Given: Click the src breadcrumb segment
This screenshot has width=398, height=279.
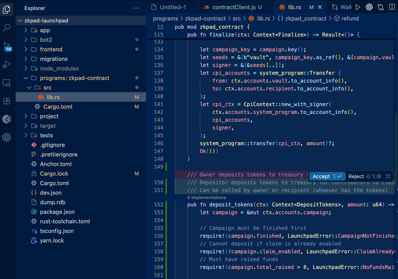Looking at the screenshot, I should click(236, 19).
